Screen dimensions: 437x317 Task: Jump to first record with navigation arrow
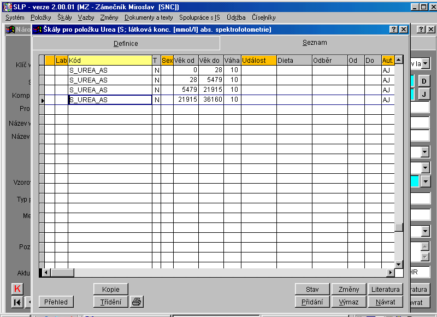point(17,302)
